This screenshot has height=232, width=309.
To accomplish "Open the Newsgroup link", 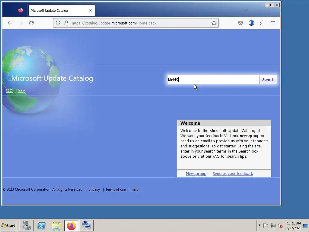I will (196, 174).
